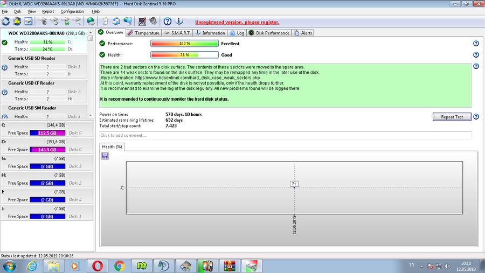Click the disk icon with green checkmark
Viewport: 485px width, 273px height.
pos(66,22)
